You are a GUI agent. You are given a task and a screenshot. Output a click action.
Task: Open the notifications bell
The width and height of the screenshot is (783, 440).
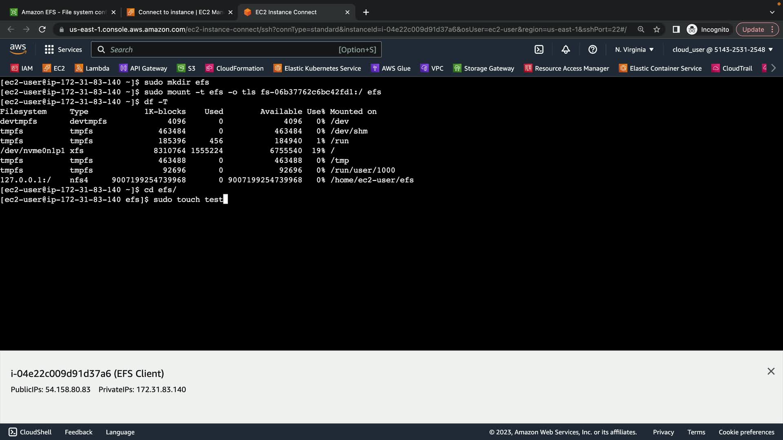click(x=566, y=49)
